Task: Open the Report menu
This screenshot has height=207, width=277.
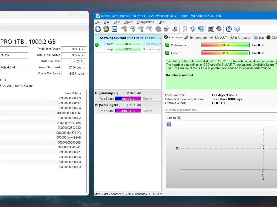Action: [x=128, y=22]
